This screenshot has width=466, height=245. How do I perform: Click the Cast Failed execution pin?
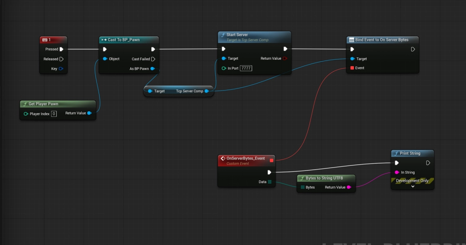pos(153,59)
